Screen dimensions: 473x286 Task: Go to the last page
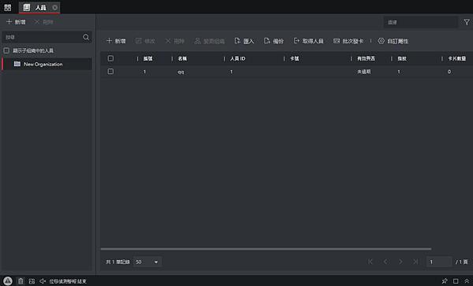click(x=415, y=262)
